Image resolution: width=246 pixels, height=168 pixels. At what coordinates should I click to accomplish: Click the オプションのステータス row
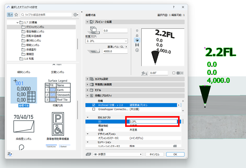pyautogui.click(x=133, y=138)
